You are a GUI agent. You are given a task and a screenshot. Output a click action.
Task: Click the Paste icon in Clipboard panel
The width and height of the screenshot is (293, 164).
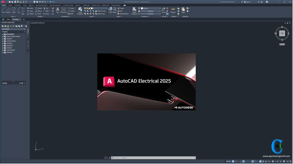[x=183, y=10]
